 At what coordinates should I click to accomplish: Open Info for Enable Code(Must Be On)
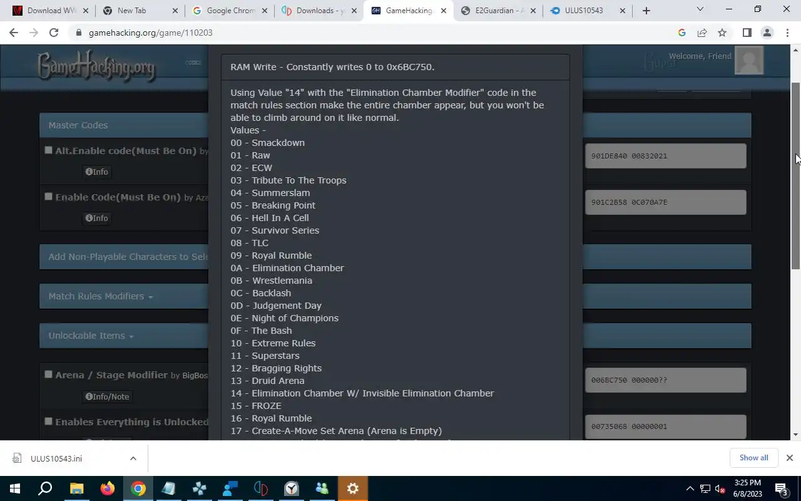pyautogui.click(x=97, y=218)
